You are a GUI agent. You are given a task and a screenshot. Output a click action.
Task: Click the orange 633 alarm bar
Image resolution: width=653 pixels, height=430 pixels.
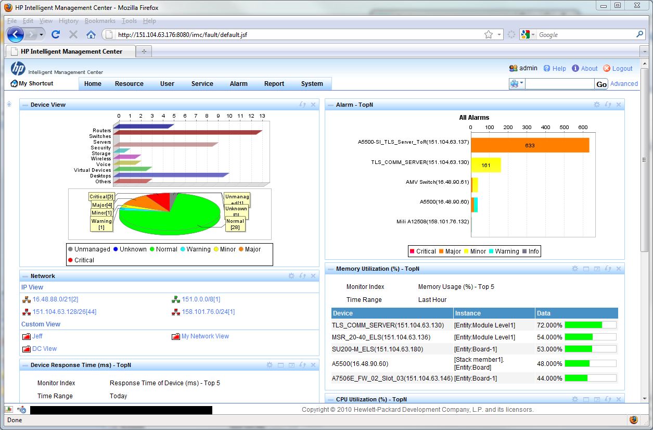(x=530, y=145)
